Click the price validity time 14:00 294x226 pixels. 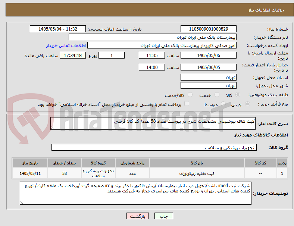[x=152, y=67]
